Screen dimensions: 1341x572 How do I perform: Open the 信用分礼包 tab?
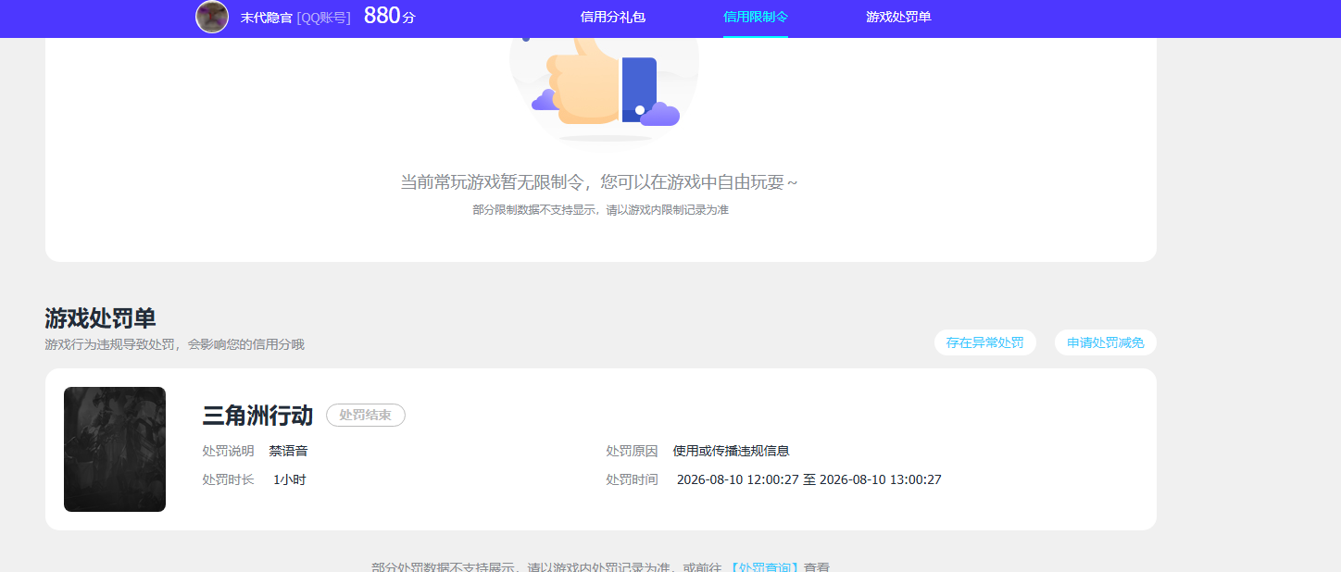point(613,17)
